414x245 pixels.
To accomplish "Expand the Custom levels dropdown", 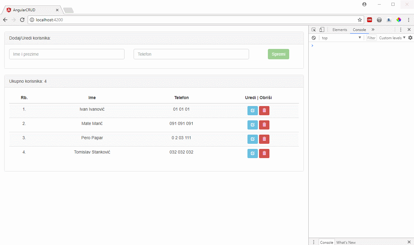I will pos(392,38).
